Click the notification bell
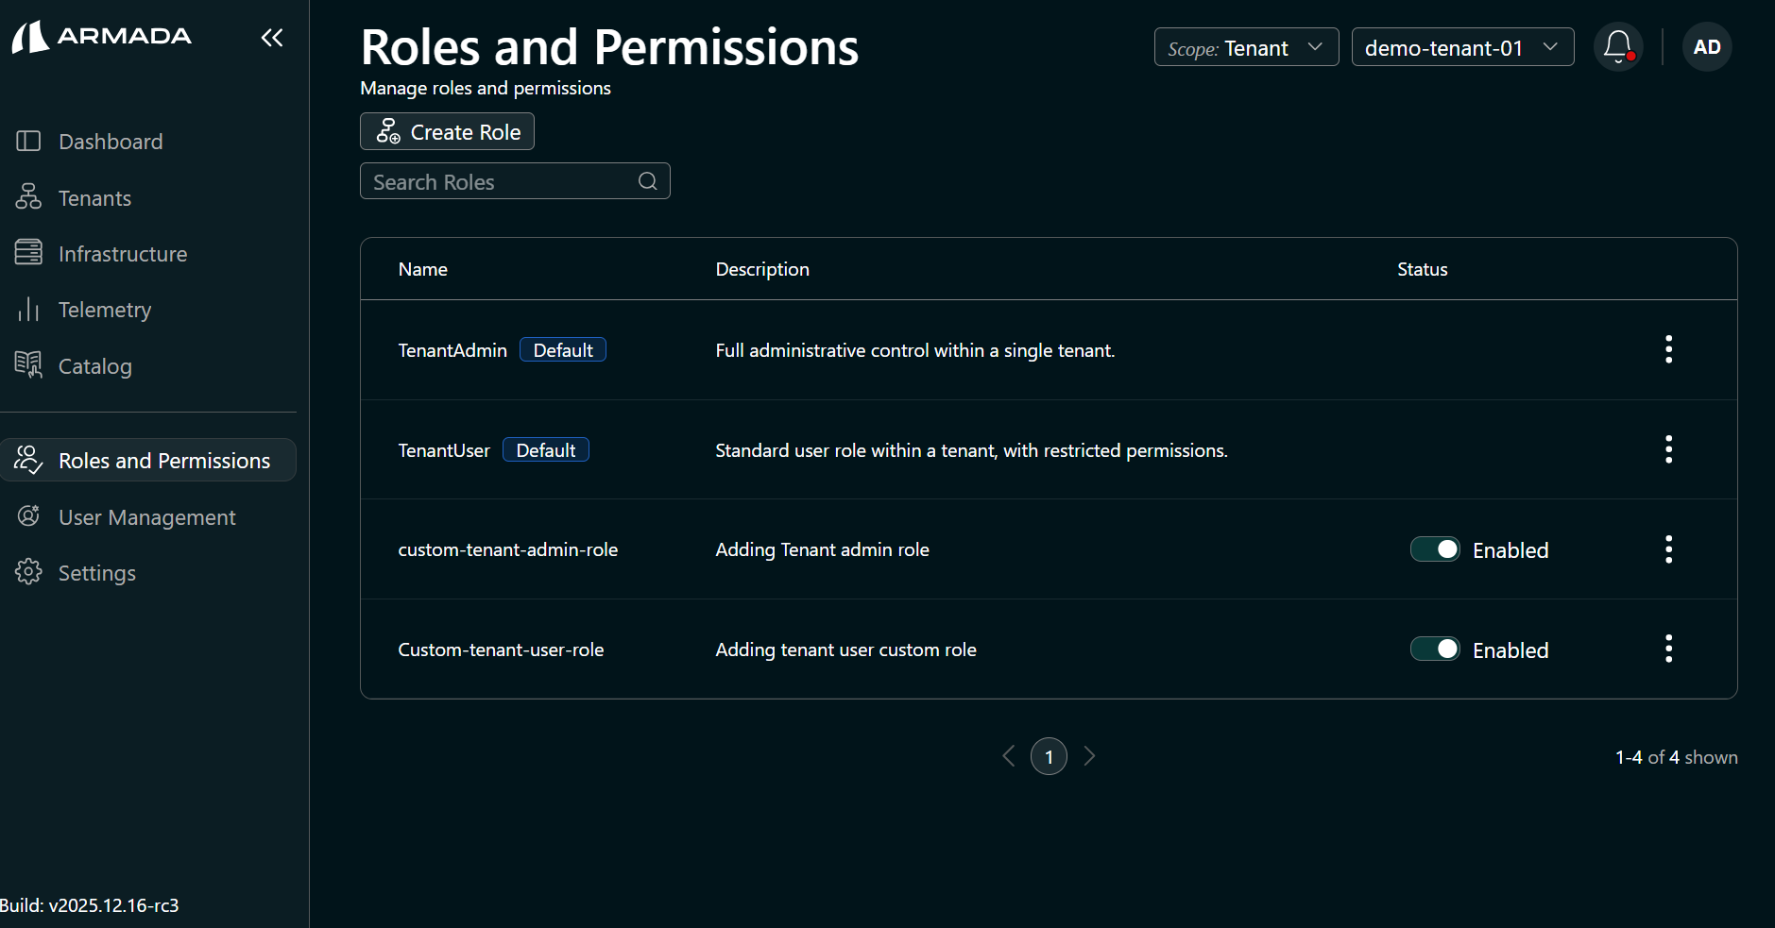 (x=1617, y=46)
